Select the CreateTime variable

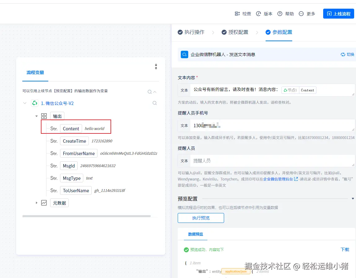(x=74, y=141)
